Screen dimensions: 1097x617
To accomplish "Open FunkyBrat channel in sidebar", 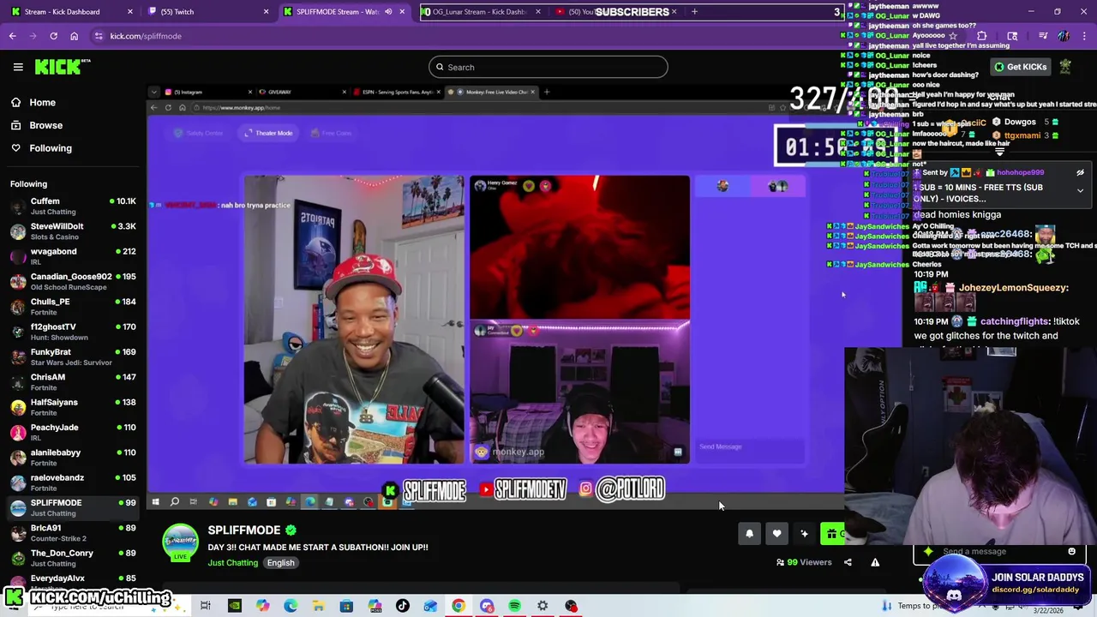I will click(x=72, y=356).
